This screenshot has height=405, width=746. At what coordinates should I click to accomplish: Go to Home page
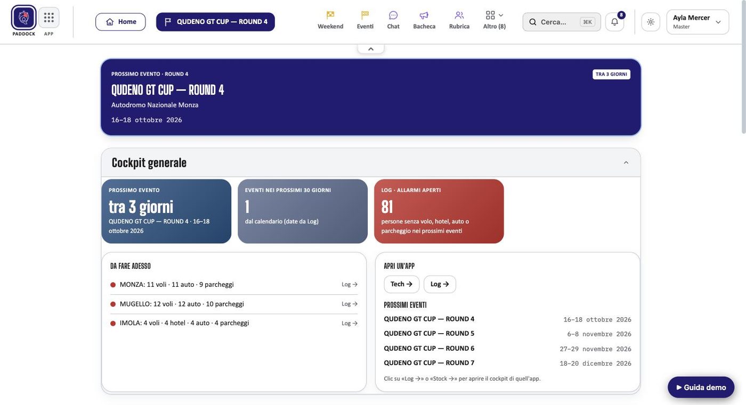pyautogui.click(x=120, y=22)
